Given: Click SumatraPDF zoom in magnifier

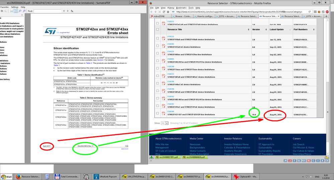Looking at the screenshot, I should 24,11.
